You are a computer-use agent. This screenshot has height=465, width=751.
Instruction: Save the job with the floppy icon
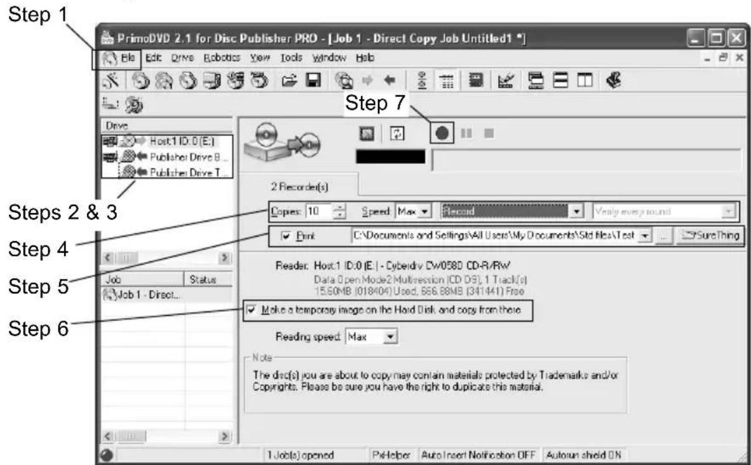(x=313, y=81)
